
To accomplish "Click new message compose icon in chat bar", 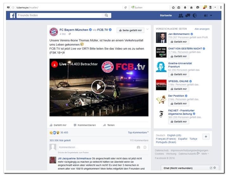I will click(211, 168).
